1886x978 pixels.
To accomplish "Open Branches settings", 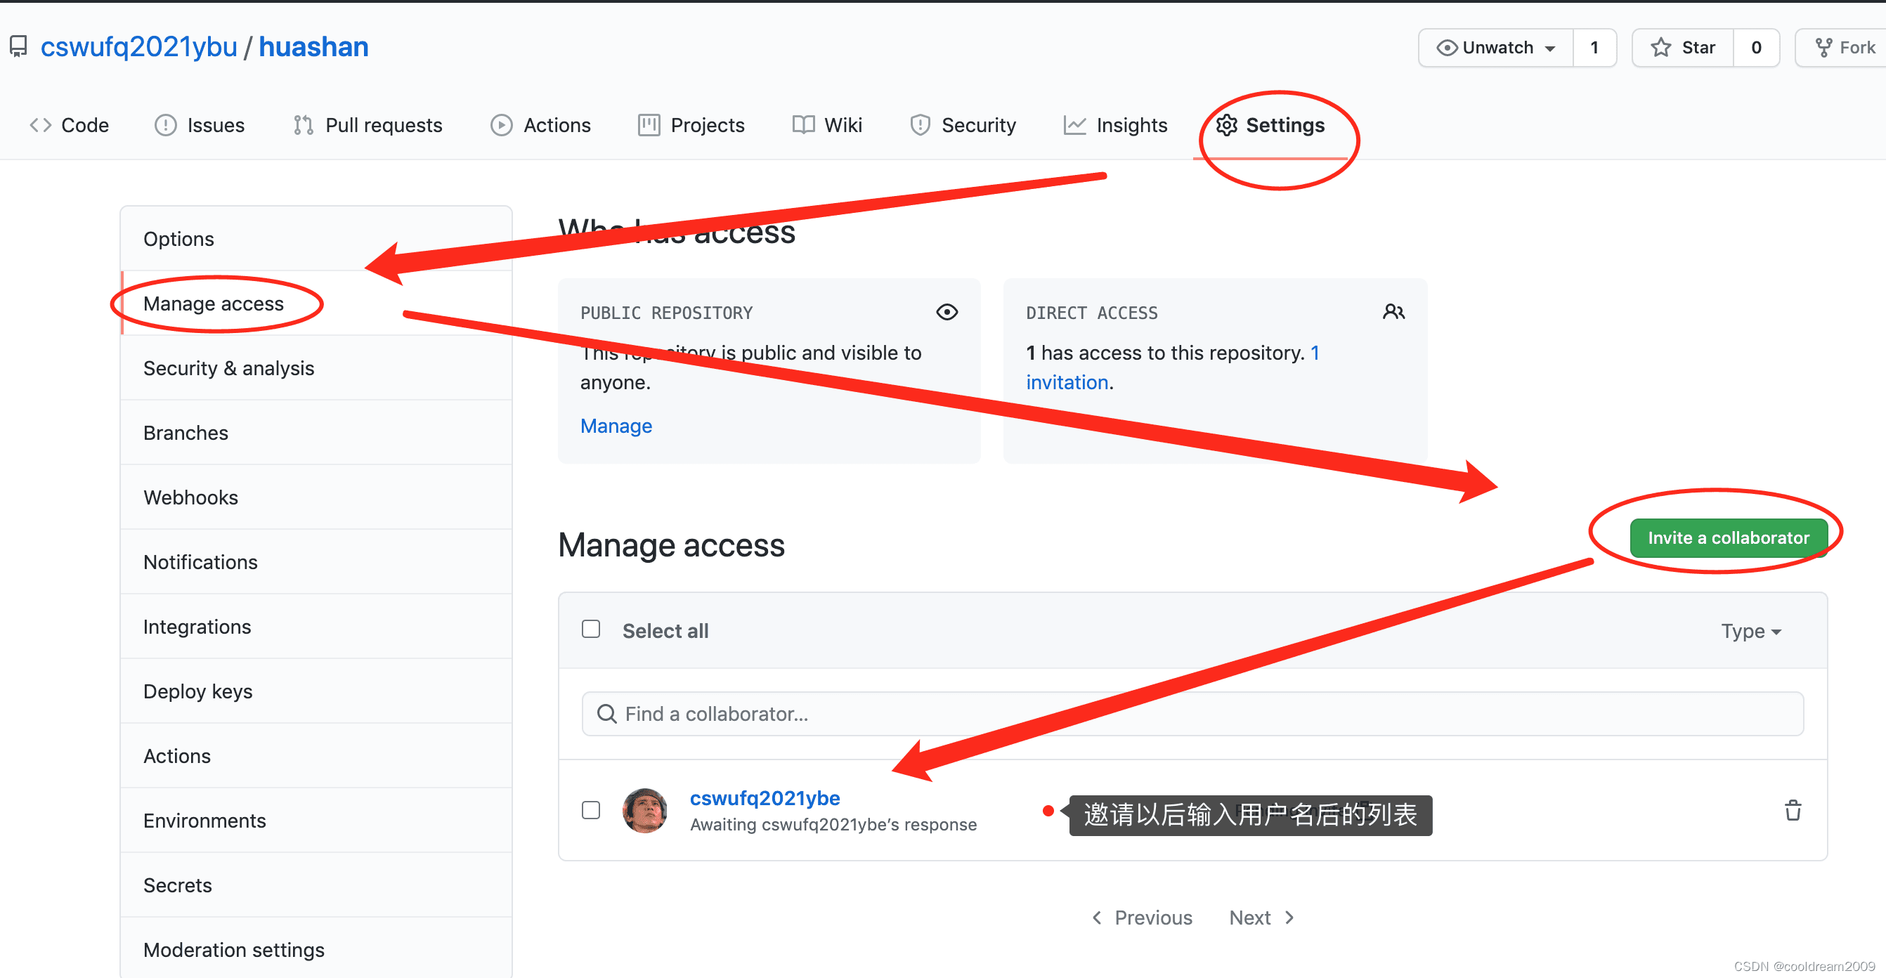I will coord(316,433).
